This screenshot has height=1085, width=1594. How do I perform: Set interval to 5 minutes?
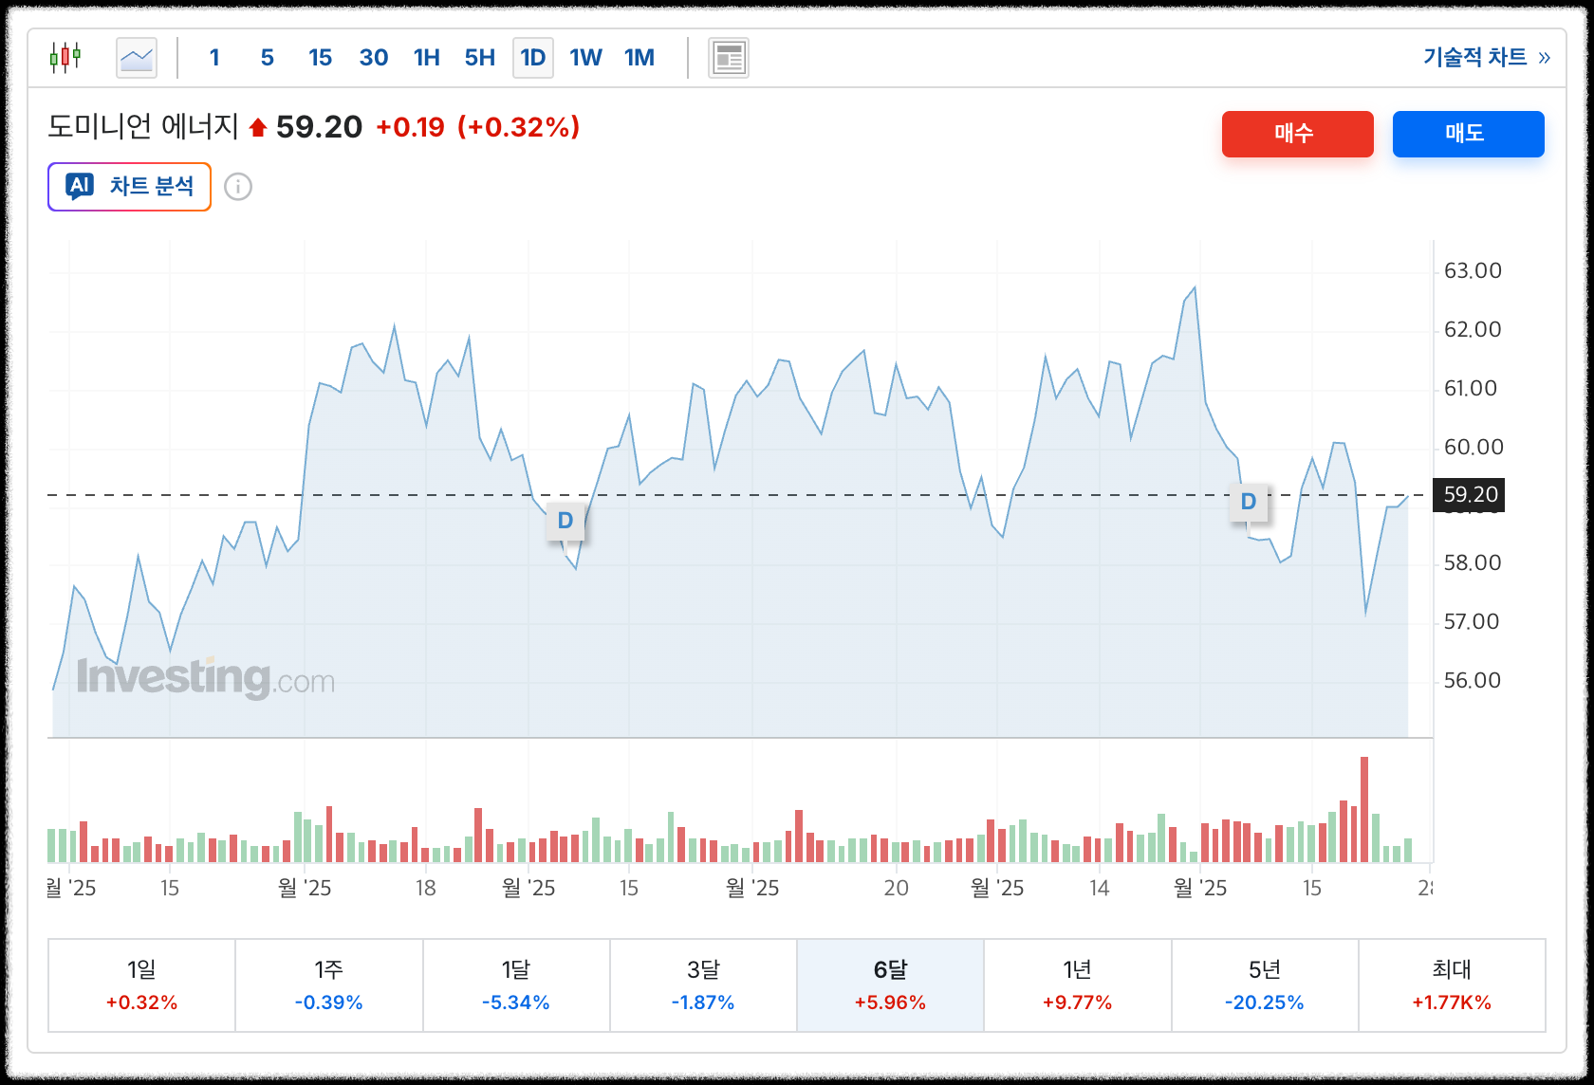[x=268, y=58]
